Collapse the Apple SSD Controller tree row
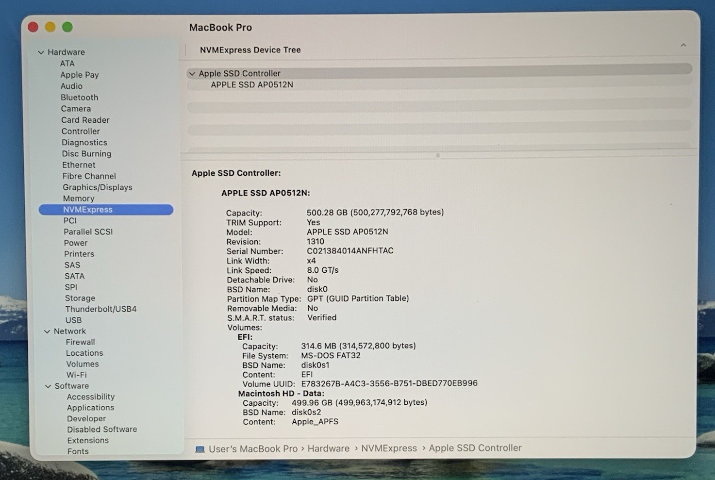 click(x=192, y=74)
